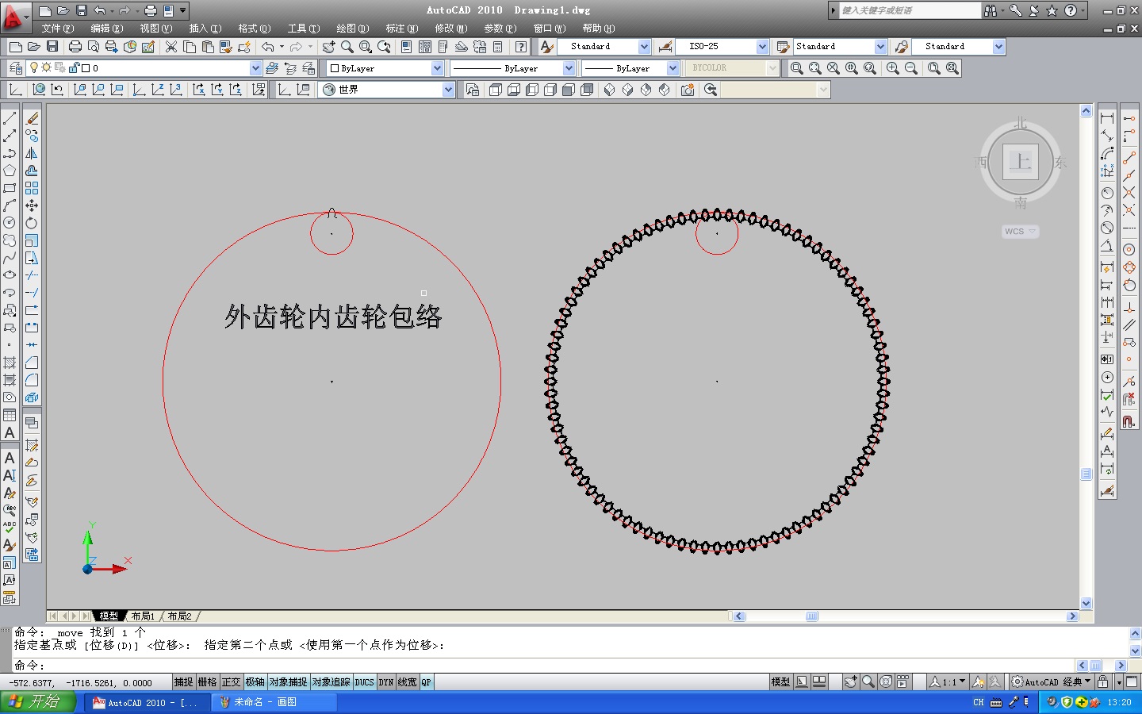Click the Cut scissors icon
The width and height of the screenshot is (1142, 714).
(x=171, y=47)
